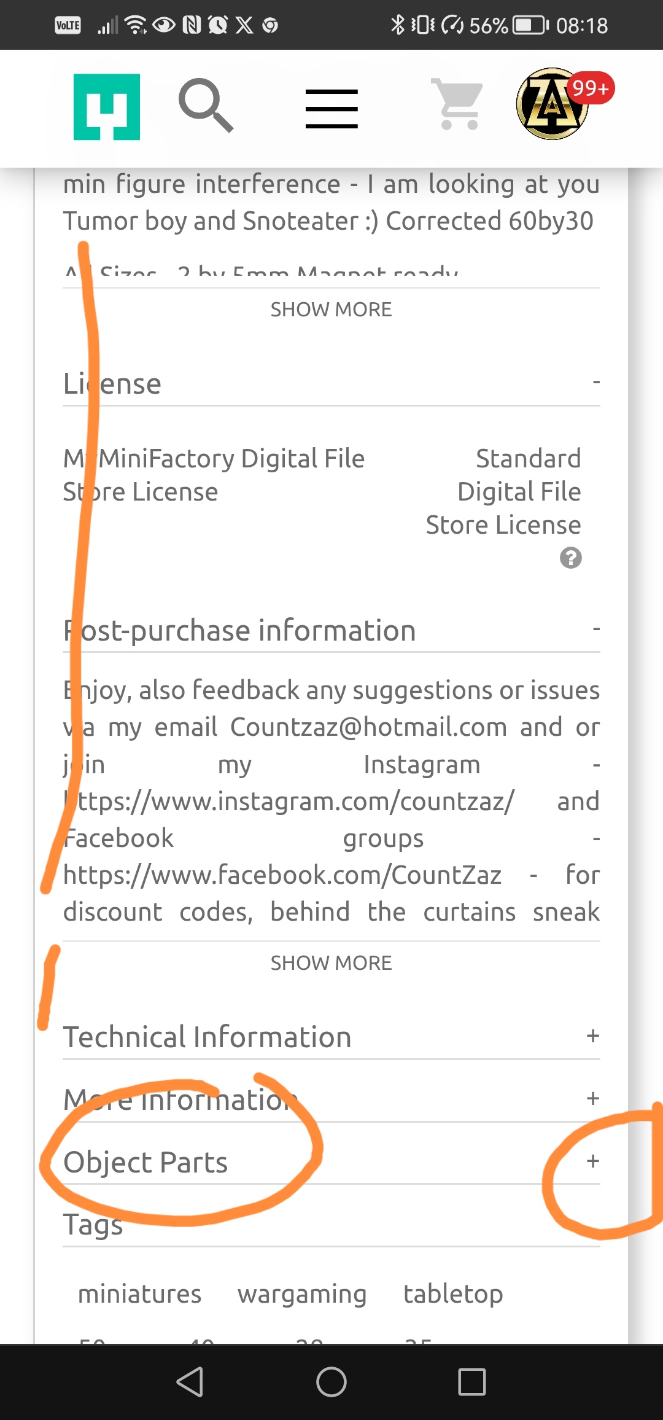
Task: Expand the Object Parts section
Action: pos(592,1161)
